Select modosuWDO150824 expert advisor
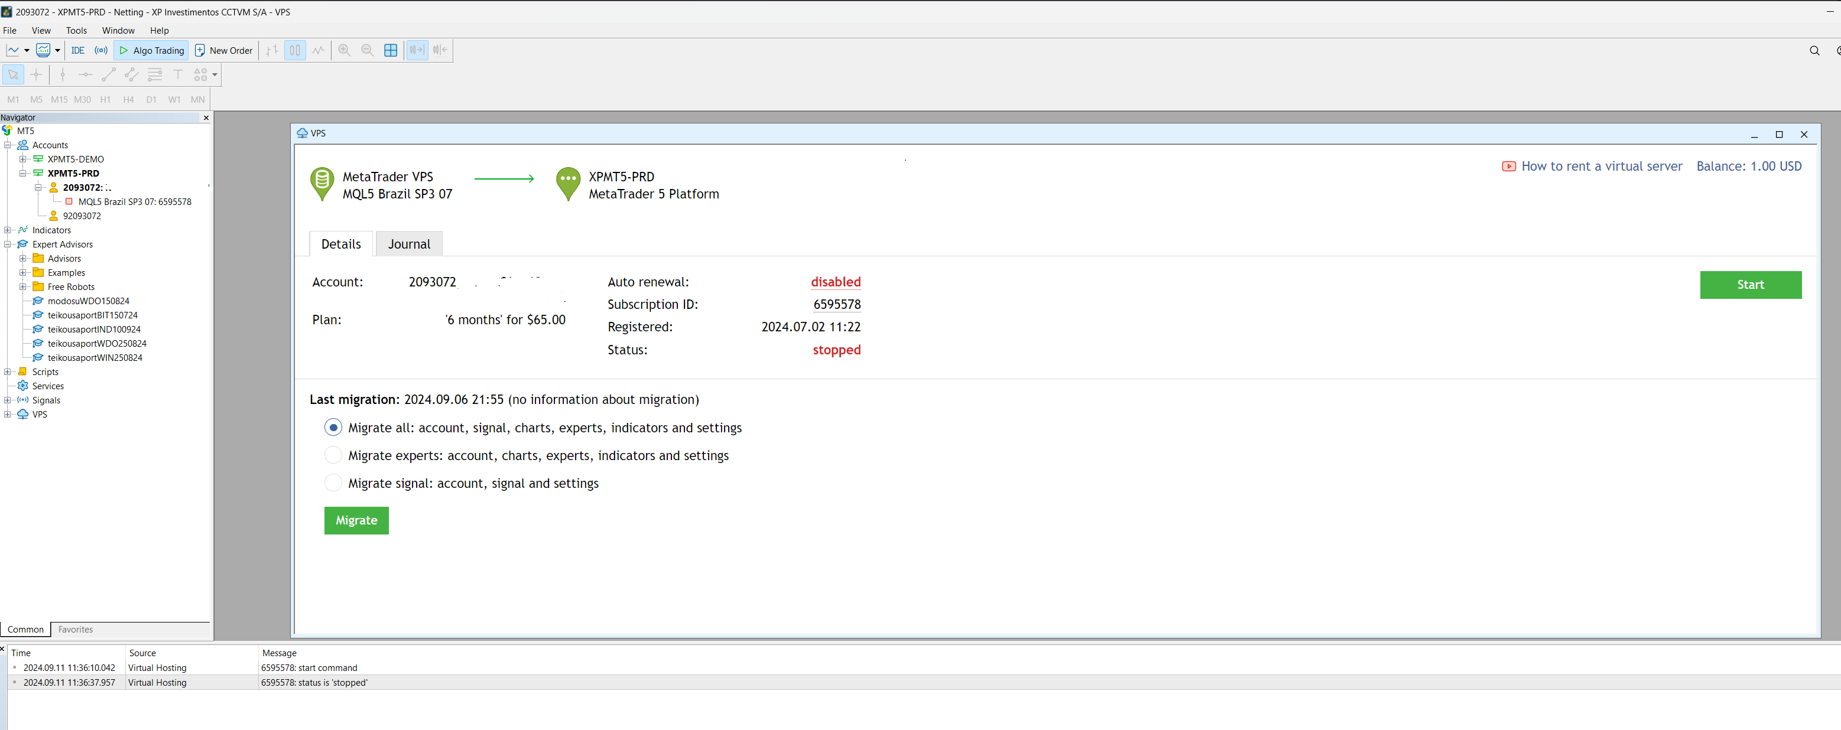This screenshot has height=730, width=1841. pyautogui.click(x=89, y=301)
